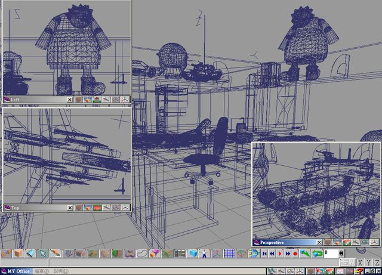Click the green undo arrow icon
Viewport: 382px width, 275px height.
pyautogui.click(x=317, y=254)
